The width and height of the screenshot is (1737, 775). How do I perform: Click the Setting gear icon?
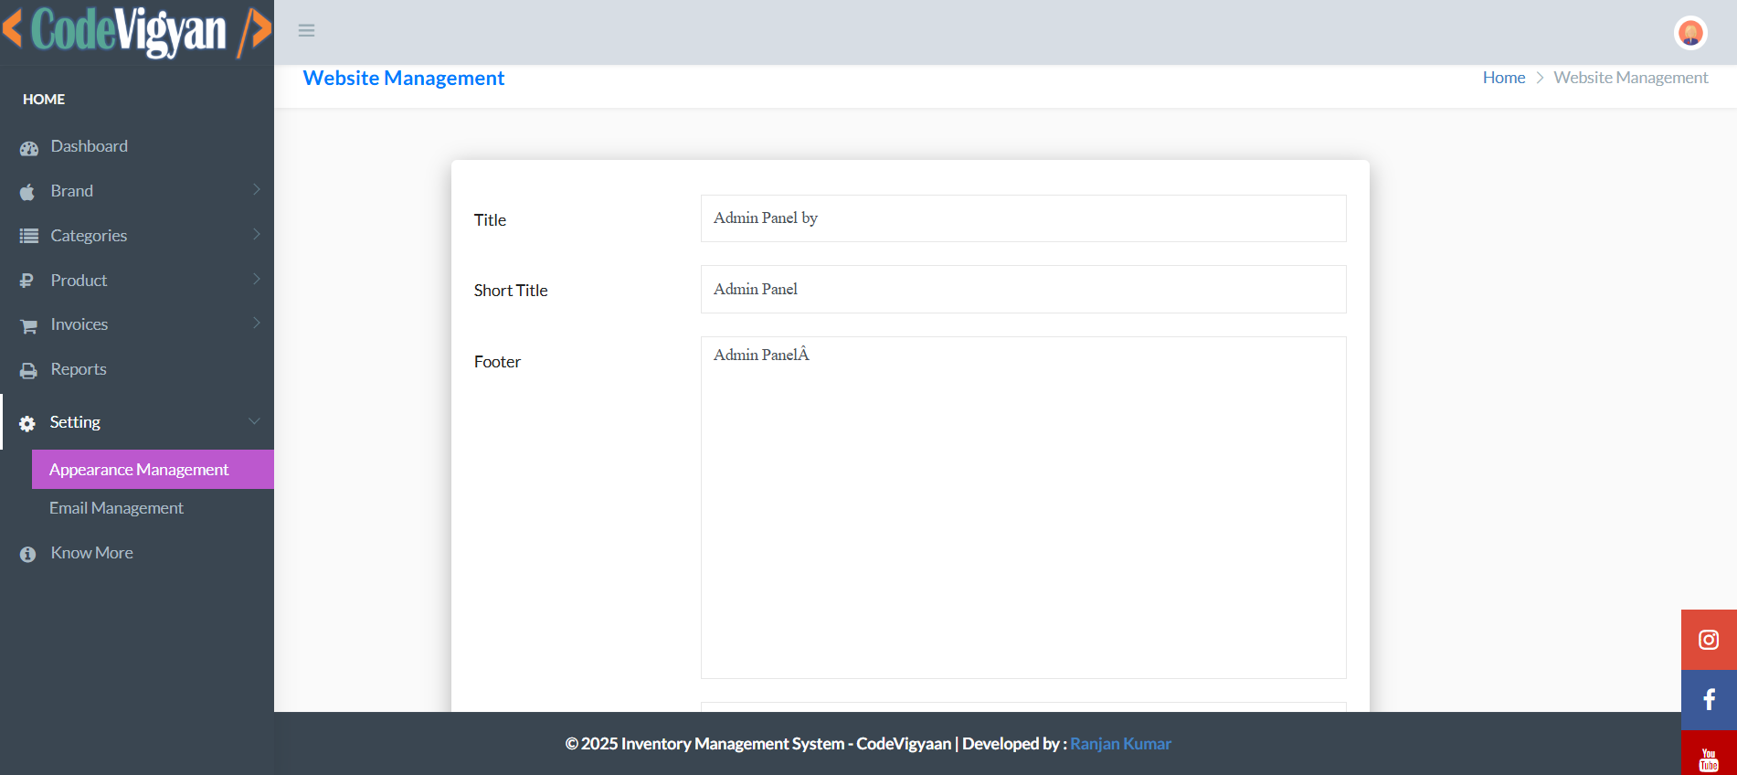click(27, 424)
